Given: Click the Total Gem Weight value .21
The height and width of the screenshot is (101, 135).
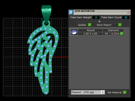Looking at the screenshot, I should [96, 18].
